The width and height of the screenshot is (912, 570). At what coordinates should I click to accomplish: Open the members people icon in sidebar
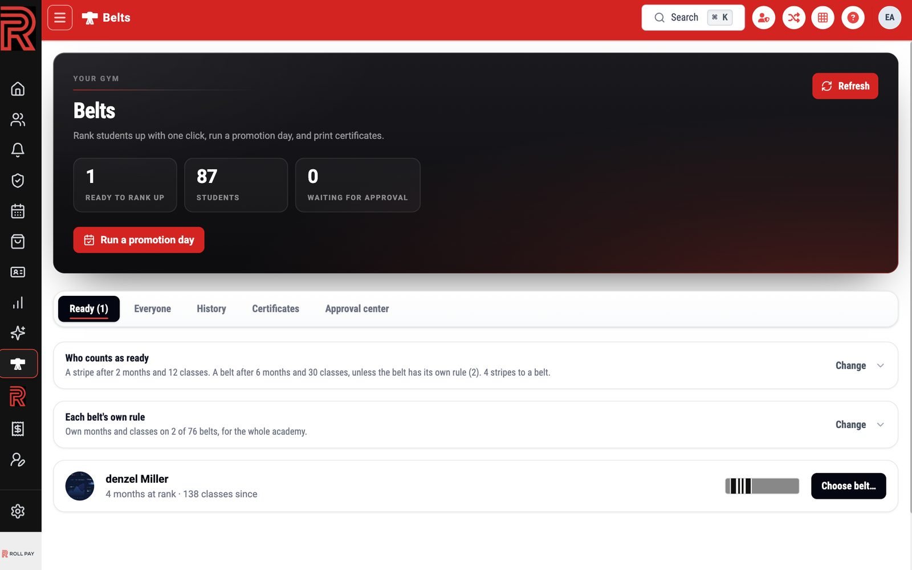pyautogui.click(x=18, y=120)
